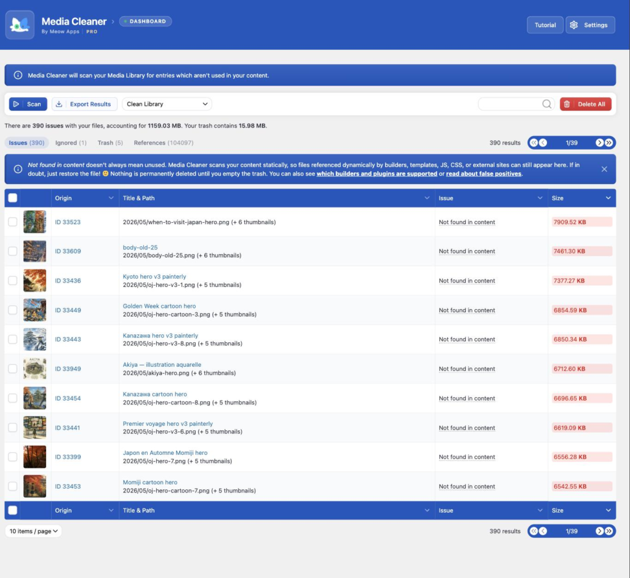630x578 pixels.
Task: Go to first page in bottom pagination
Action: click(x=533, y=531)
